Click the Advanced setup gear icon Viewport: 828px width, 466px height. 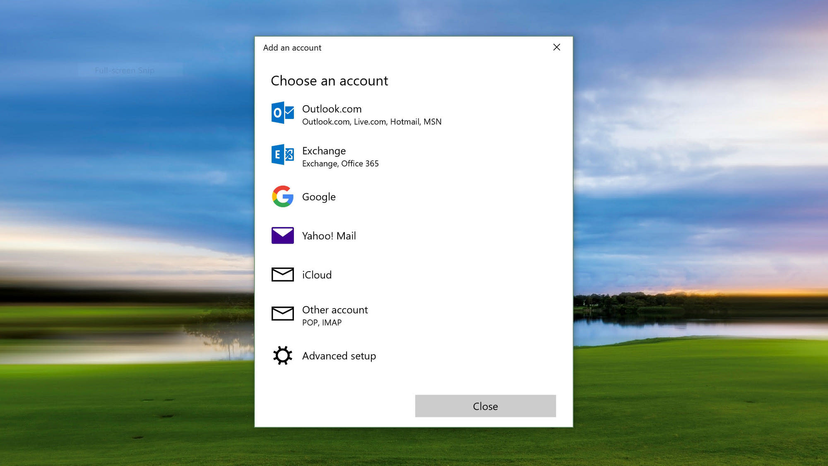point(283,355)
